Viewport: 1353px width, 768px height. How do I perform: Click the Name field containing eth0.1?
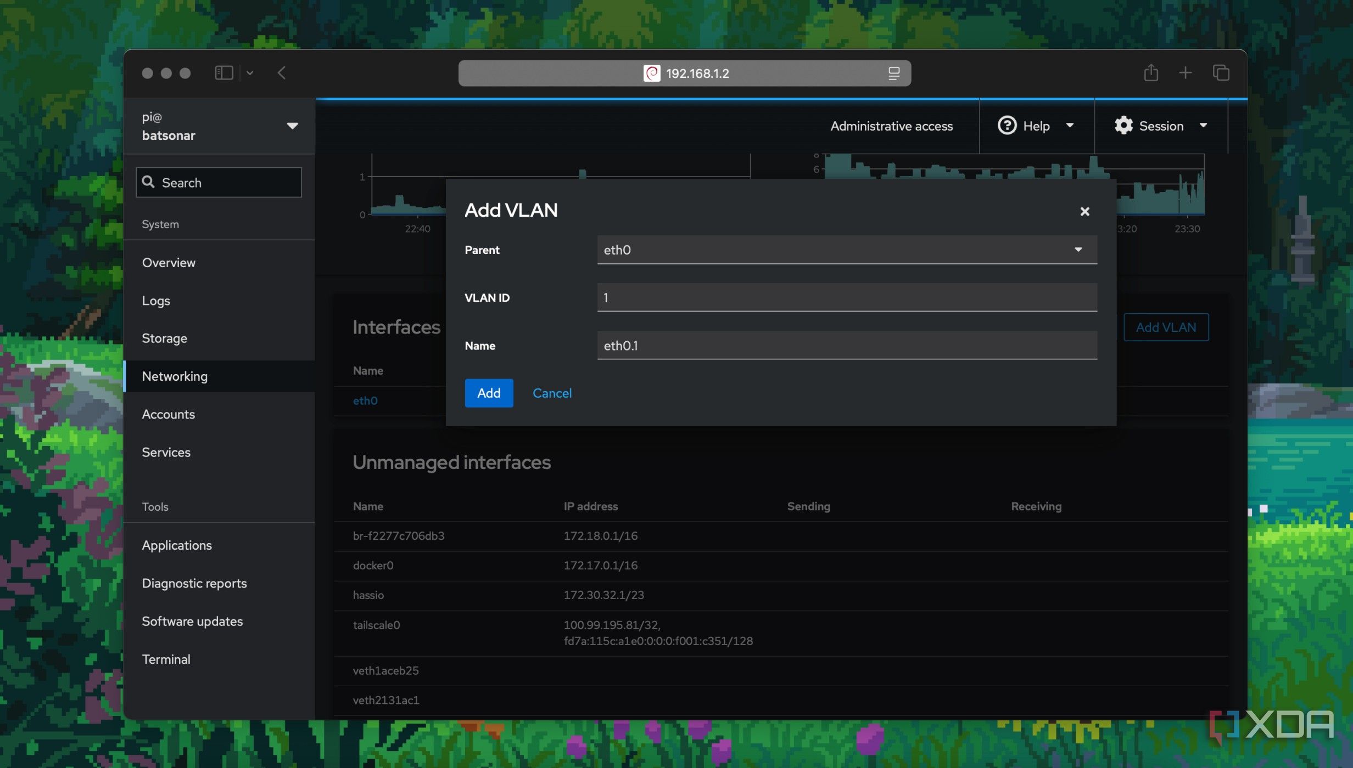click(847, 345)
